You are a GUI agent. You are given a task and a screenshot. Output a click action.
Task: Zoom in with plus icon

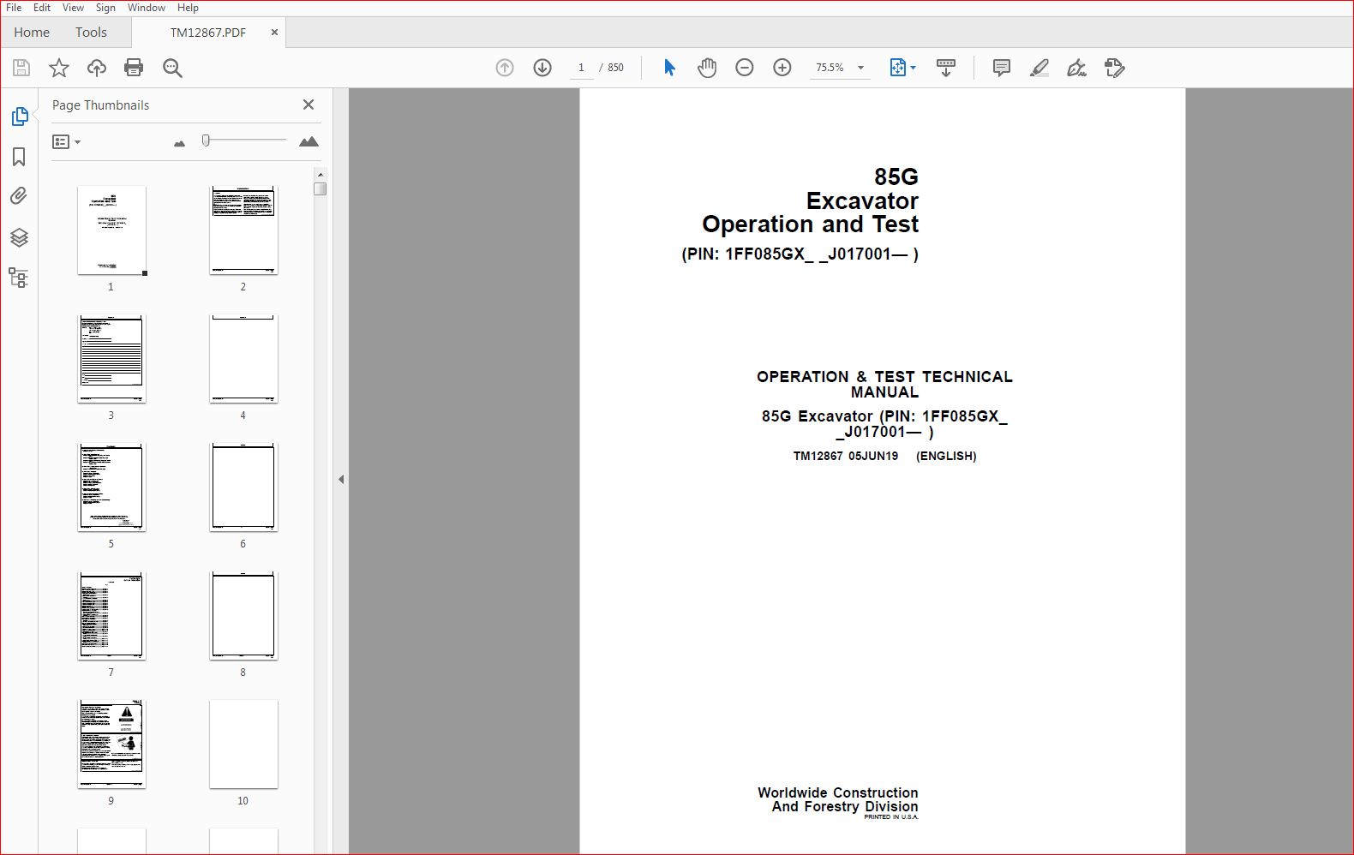click(x=782, y=68)
